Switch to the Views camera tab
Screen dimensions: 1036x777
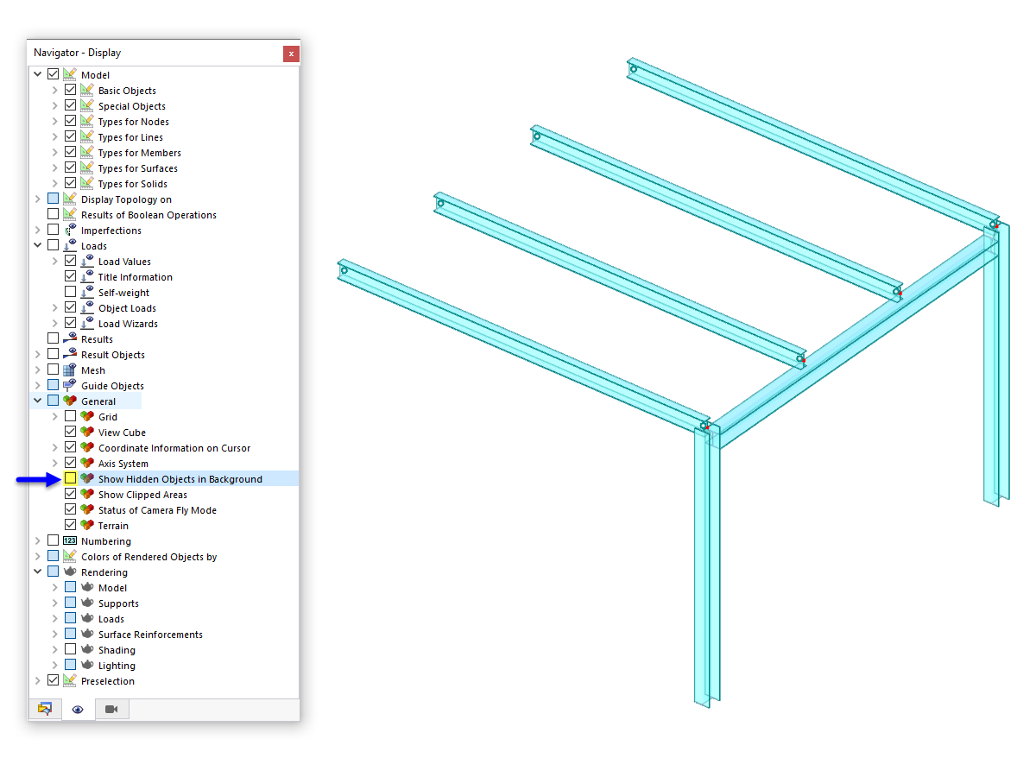111,709
